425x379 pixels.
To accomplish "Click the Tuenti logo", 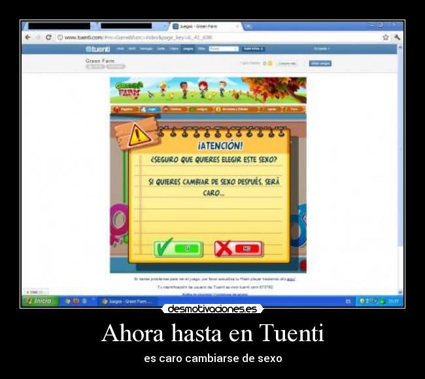I will 98,49.
